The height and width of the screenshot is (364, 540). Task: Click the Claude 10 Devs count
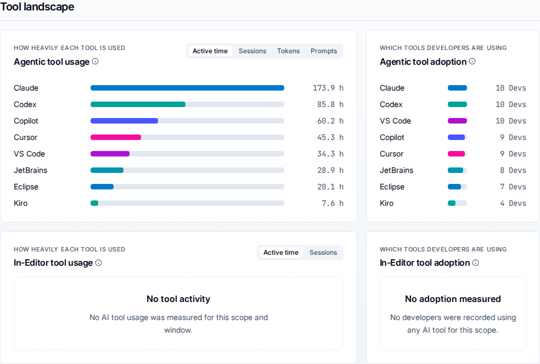click(511, 88)
